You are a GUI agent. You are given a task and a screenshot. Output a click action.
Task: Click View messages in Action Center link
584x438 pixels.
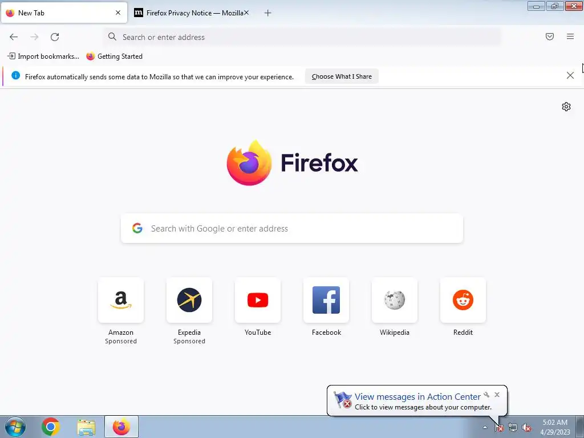click(417, 396)
